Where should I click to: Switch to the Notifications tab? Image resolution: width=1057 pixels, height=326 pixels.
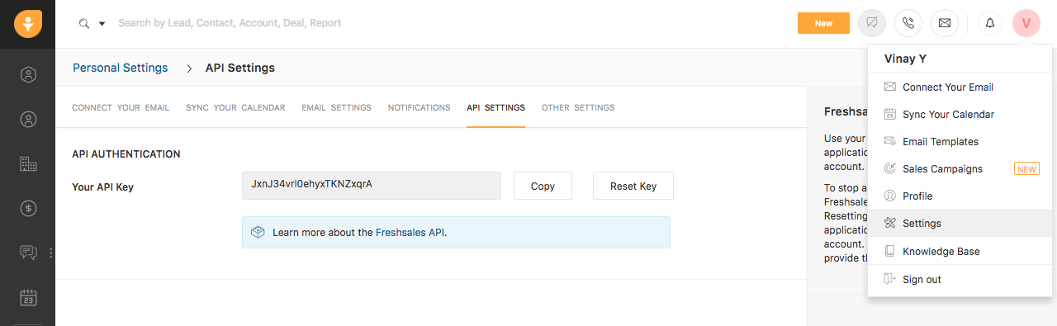419,108
